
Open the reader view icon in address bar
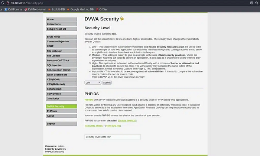[x=251, y=3]
